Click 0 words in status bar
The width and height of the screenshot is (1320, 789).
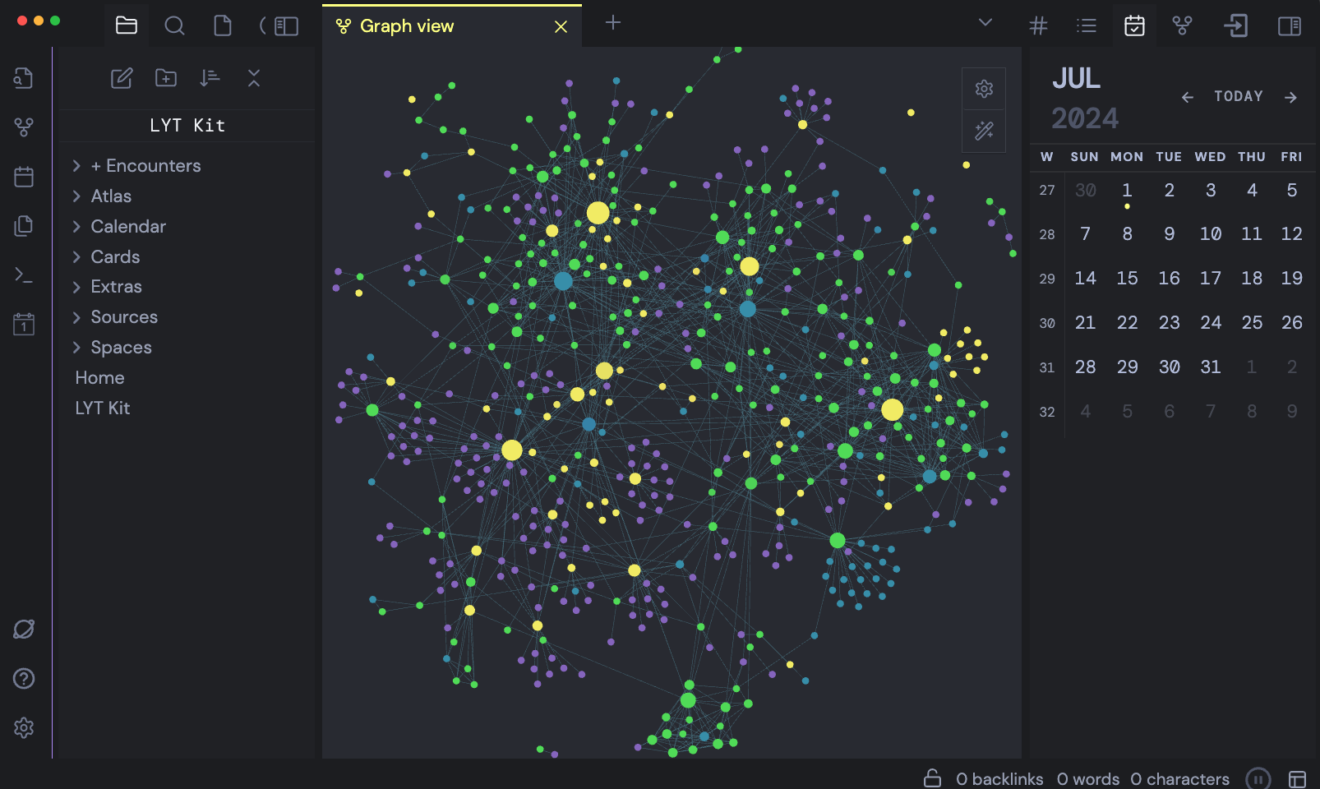pyautogui.click(x=1088, y=779)
